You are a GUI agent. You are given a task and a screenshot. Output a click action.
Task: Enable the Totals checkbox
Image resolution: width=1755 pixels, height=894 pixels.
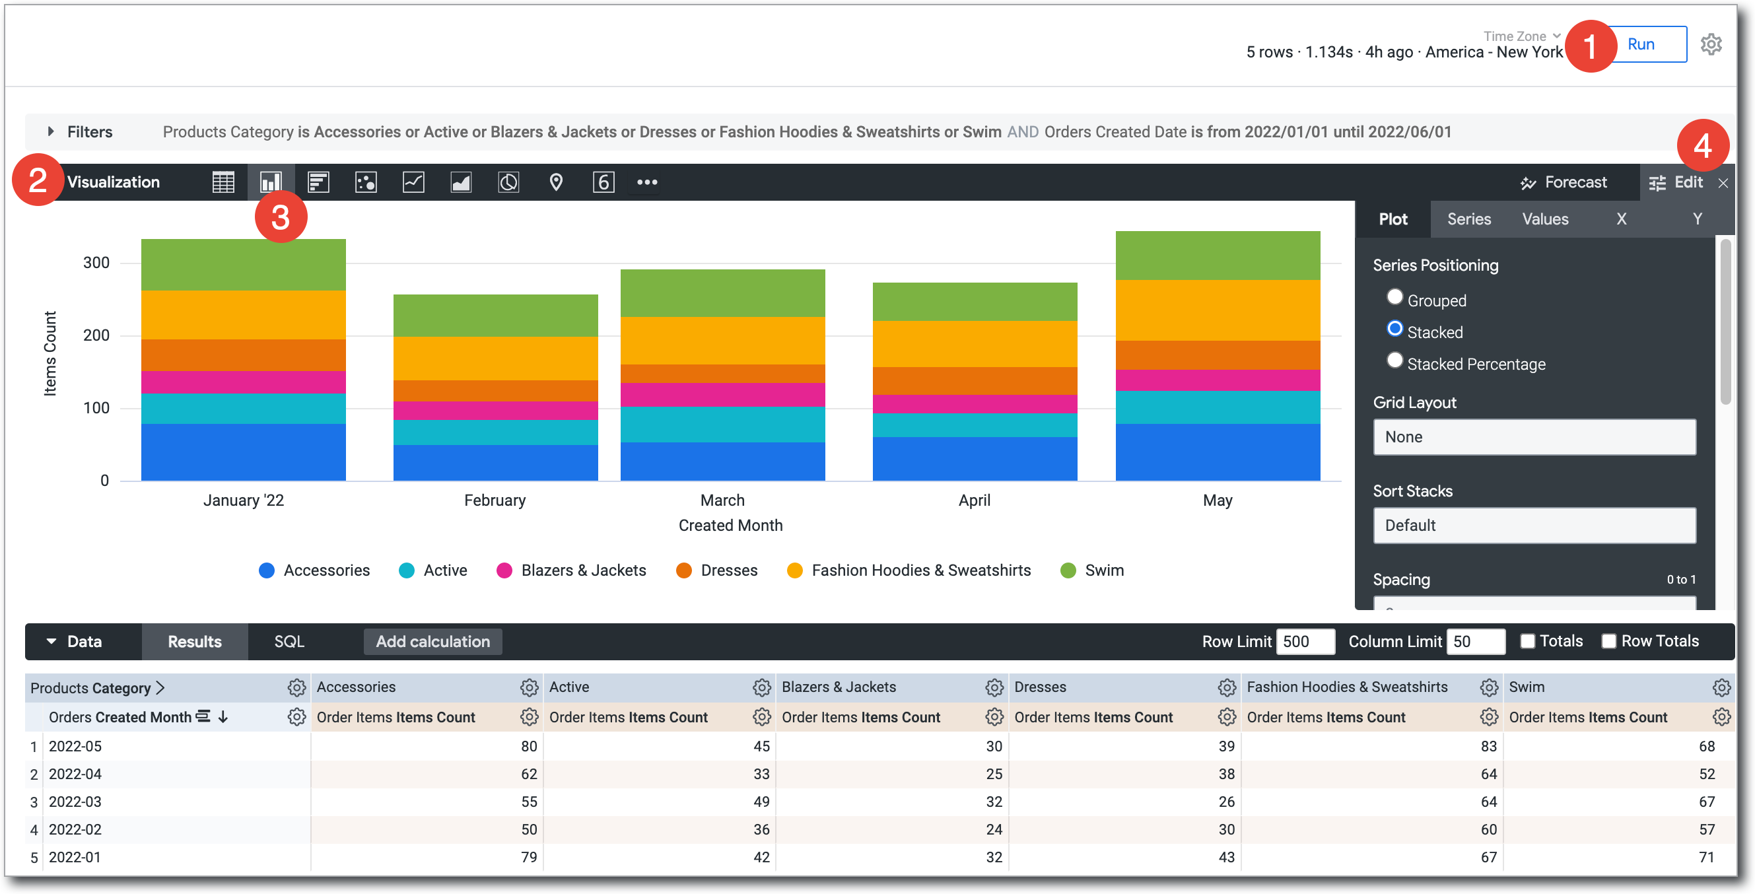coord(1527,641)
